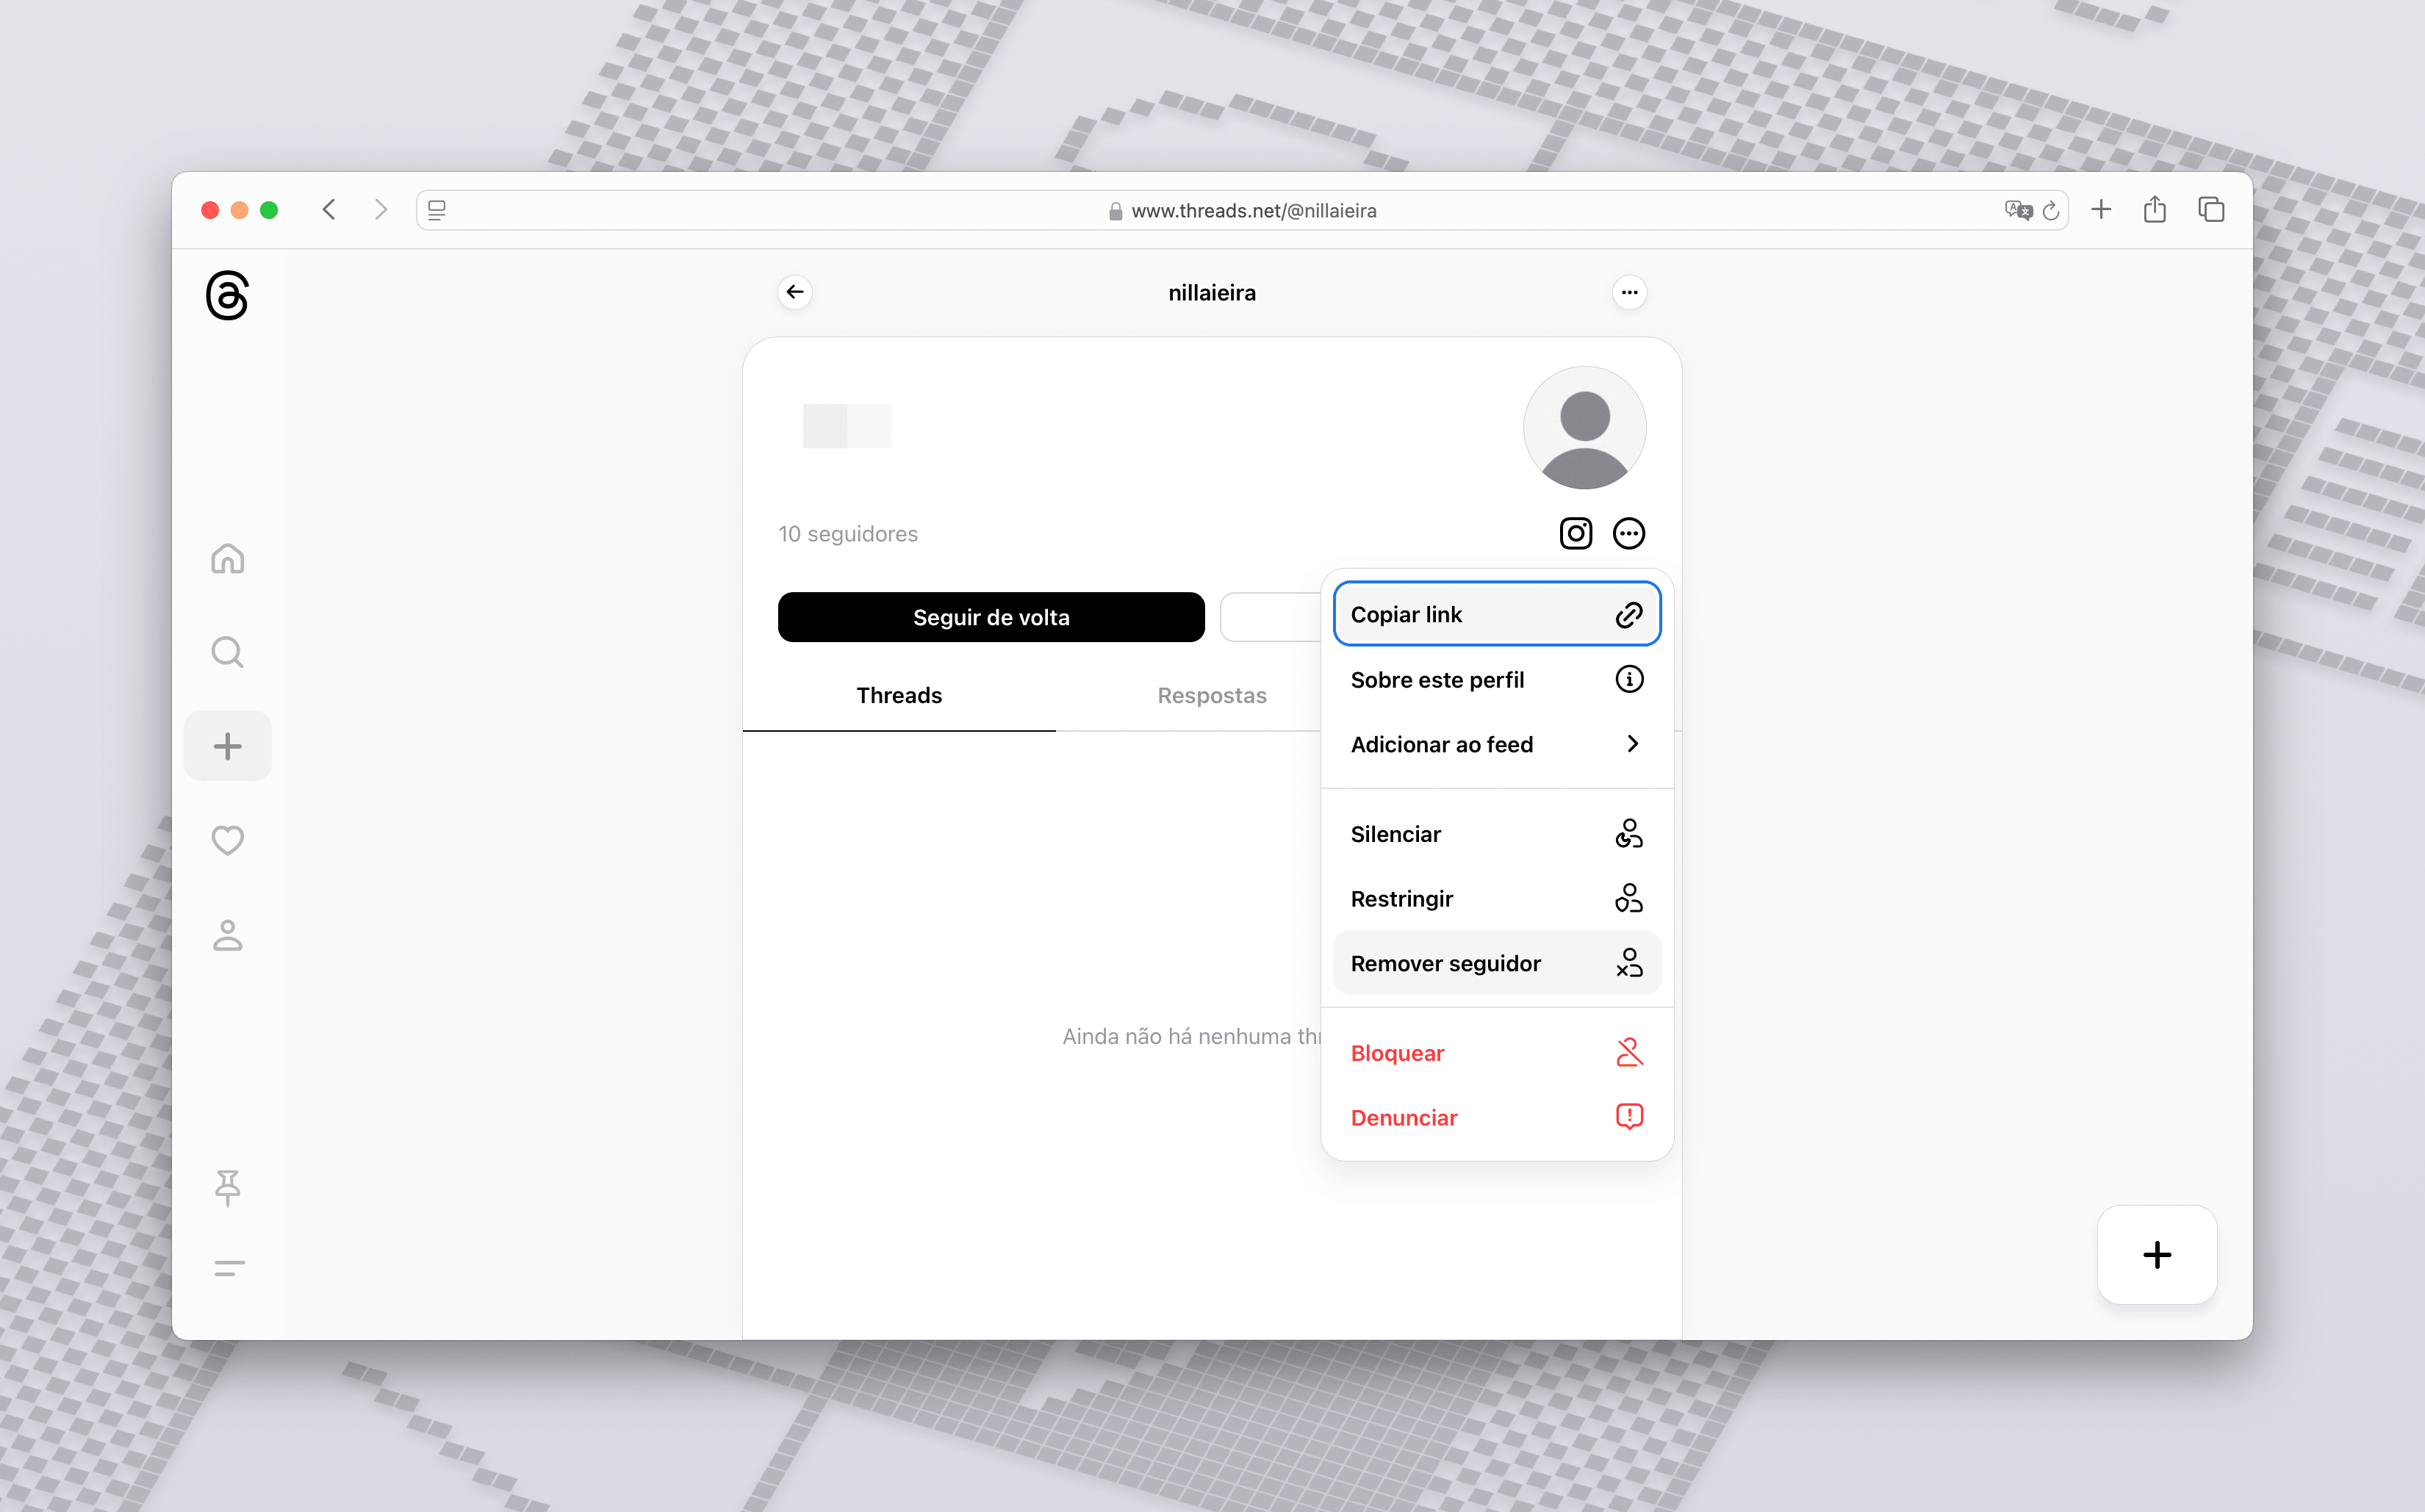Open the Activity heart icon

point(228,840)
